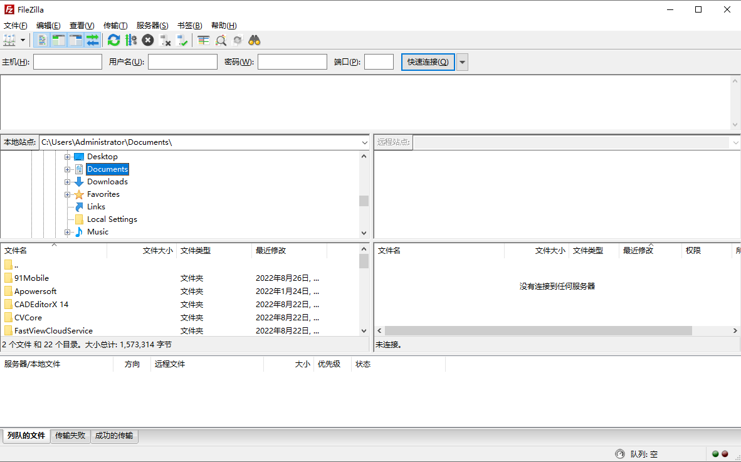Click the 快速连接 button
741x462 pixels.
tap(428, 61)
